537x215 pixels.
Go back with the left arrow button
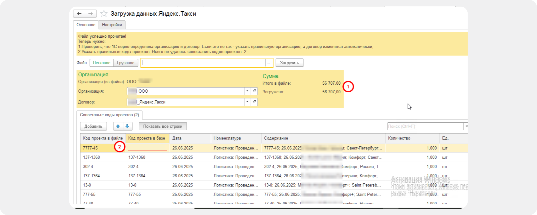[79, 14]
